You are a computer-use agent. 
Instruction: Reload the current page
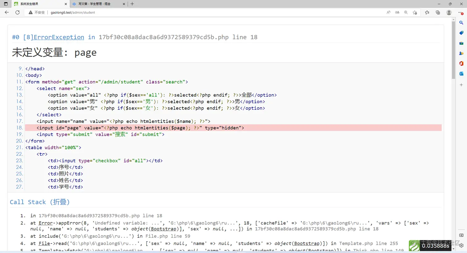[x=18, y=12]
